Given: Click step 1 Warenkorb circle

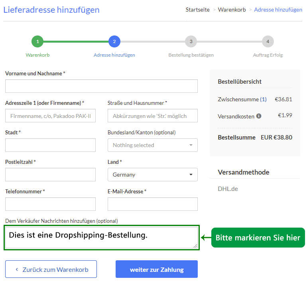Looking at the screenshot, I should (37, 41).
